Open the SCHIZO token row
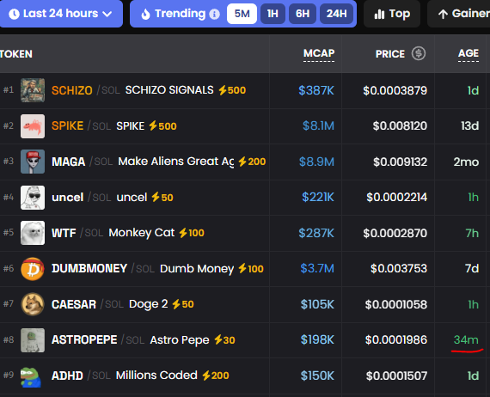The height and width of the screenshot is (397, 490). (x=245, y=90)
